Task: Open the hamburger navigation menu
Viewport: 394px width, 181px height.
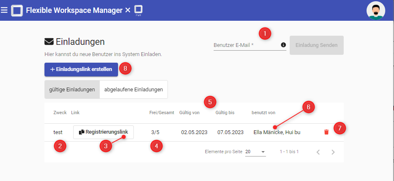Action: pos(4,10)
